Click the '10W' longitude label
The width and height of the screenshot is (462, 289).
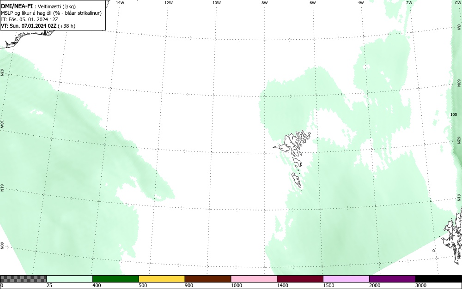[217, 3]
